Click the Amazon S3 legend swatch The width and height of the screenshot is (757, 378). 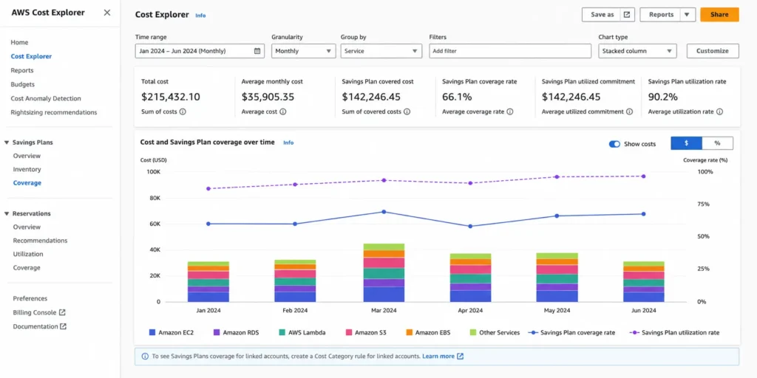point(349,332)
